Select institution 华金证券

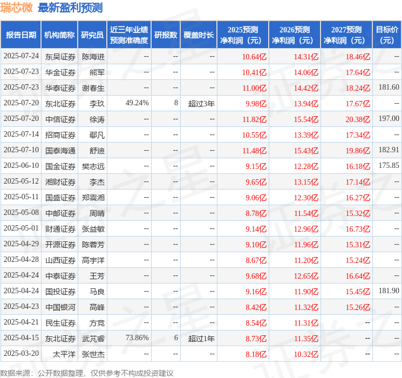point(60,72)
